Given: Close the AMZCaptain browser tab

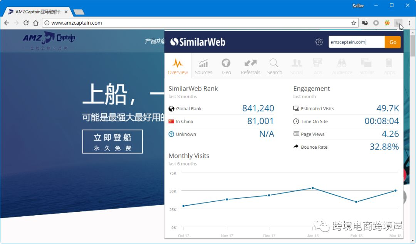Looking at the screenshot, I should (x=66, y=12).
